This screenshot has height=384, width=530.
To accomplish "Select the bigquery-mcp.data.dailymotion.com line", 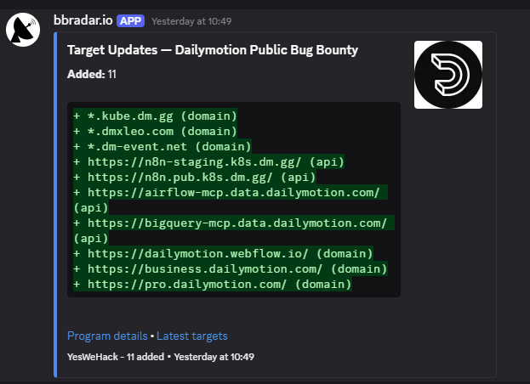I will tap(234, 230).
